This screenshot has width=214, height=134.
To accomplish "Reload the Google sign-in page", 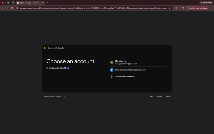I will click(x=12, y=8).
